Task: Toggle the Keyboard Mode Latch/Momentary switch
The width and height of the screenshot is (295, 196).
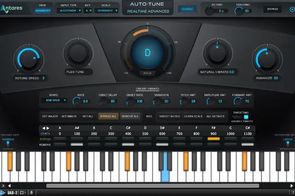Action: click(x=288, y=144)
